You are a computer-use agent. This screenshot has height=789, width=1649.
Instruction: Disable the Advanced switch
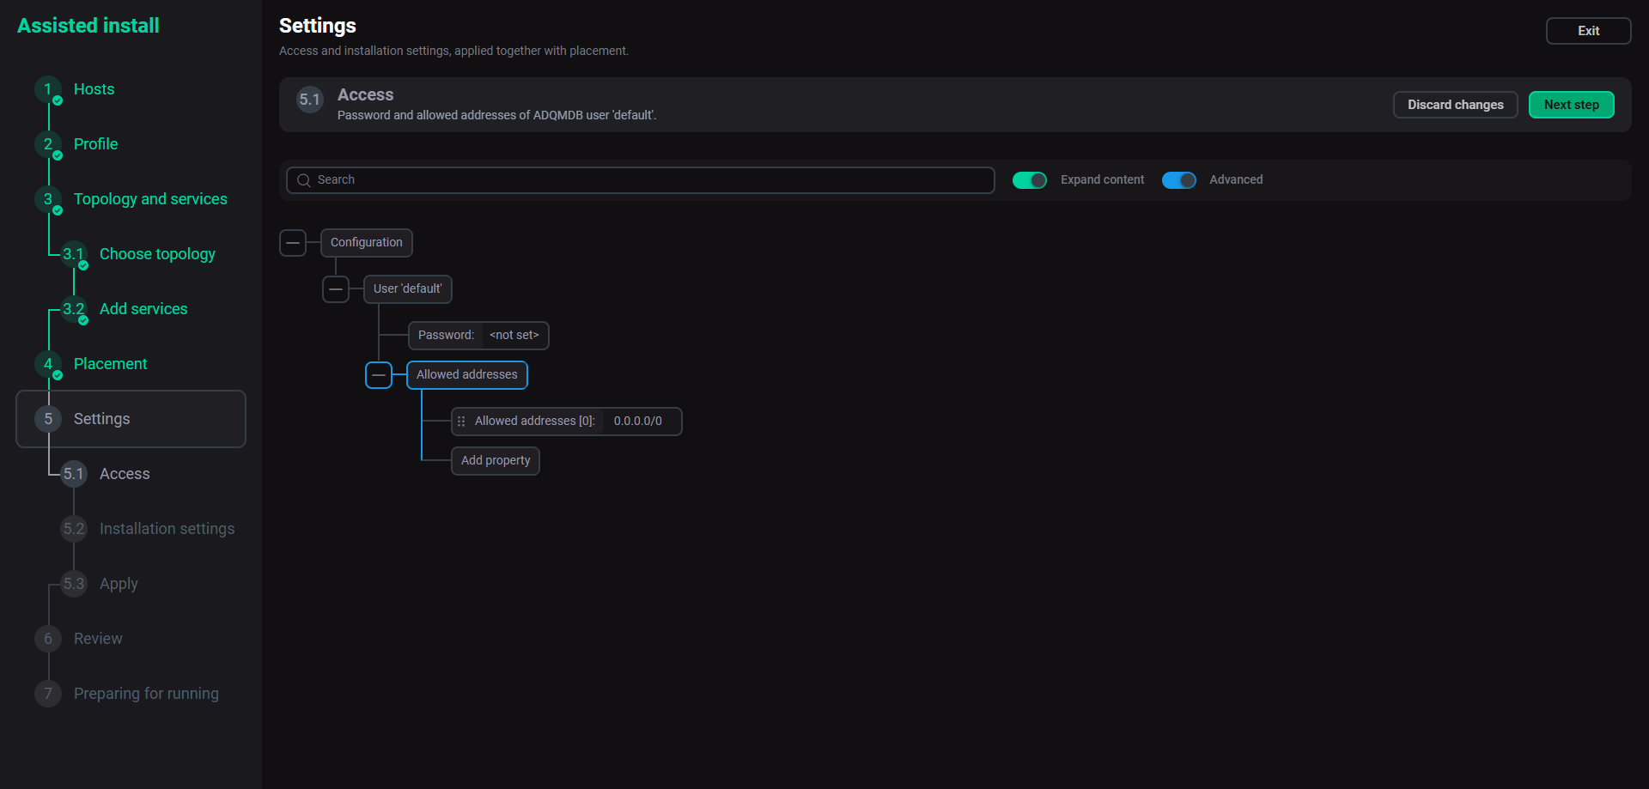1179,180
